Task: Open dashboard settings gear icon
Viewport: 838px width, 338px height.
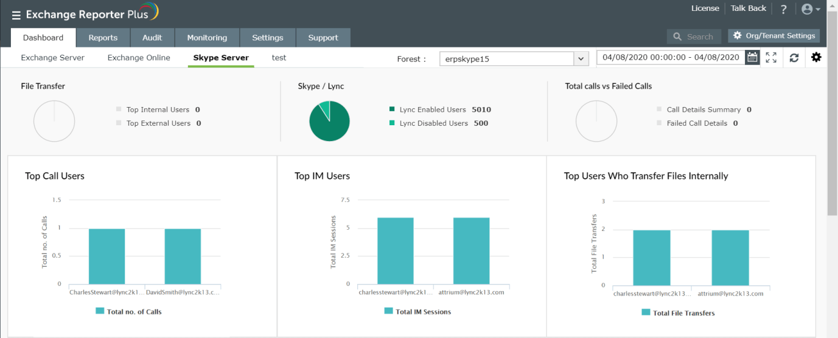Action: (x=816, y=58)
